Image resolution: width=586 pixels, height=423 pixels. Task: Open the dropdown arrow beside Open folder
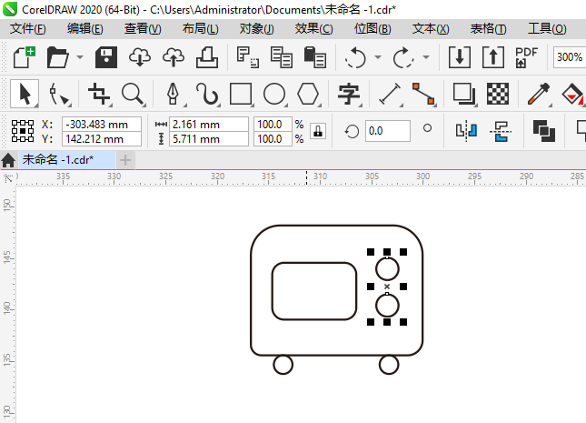coord(80,57)
